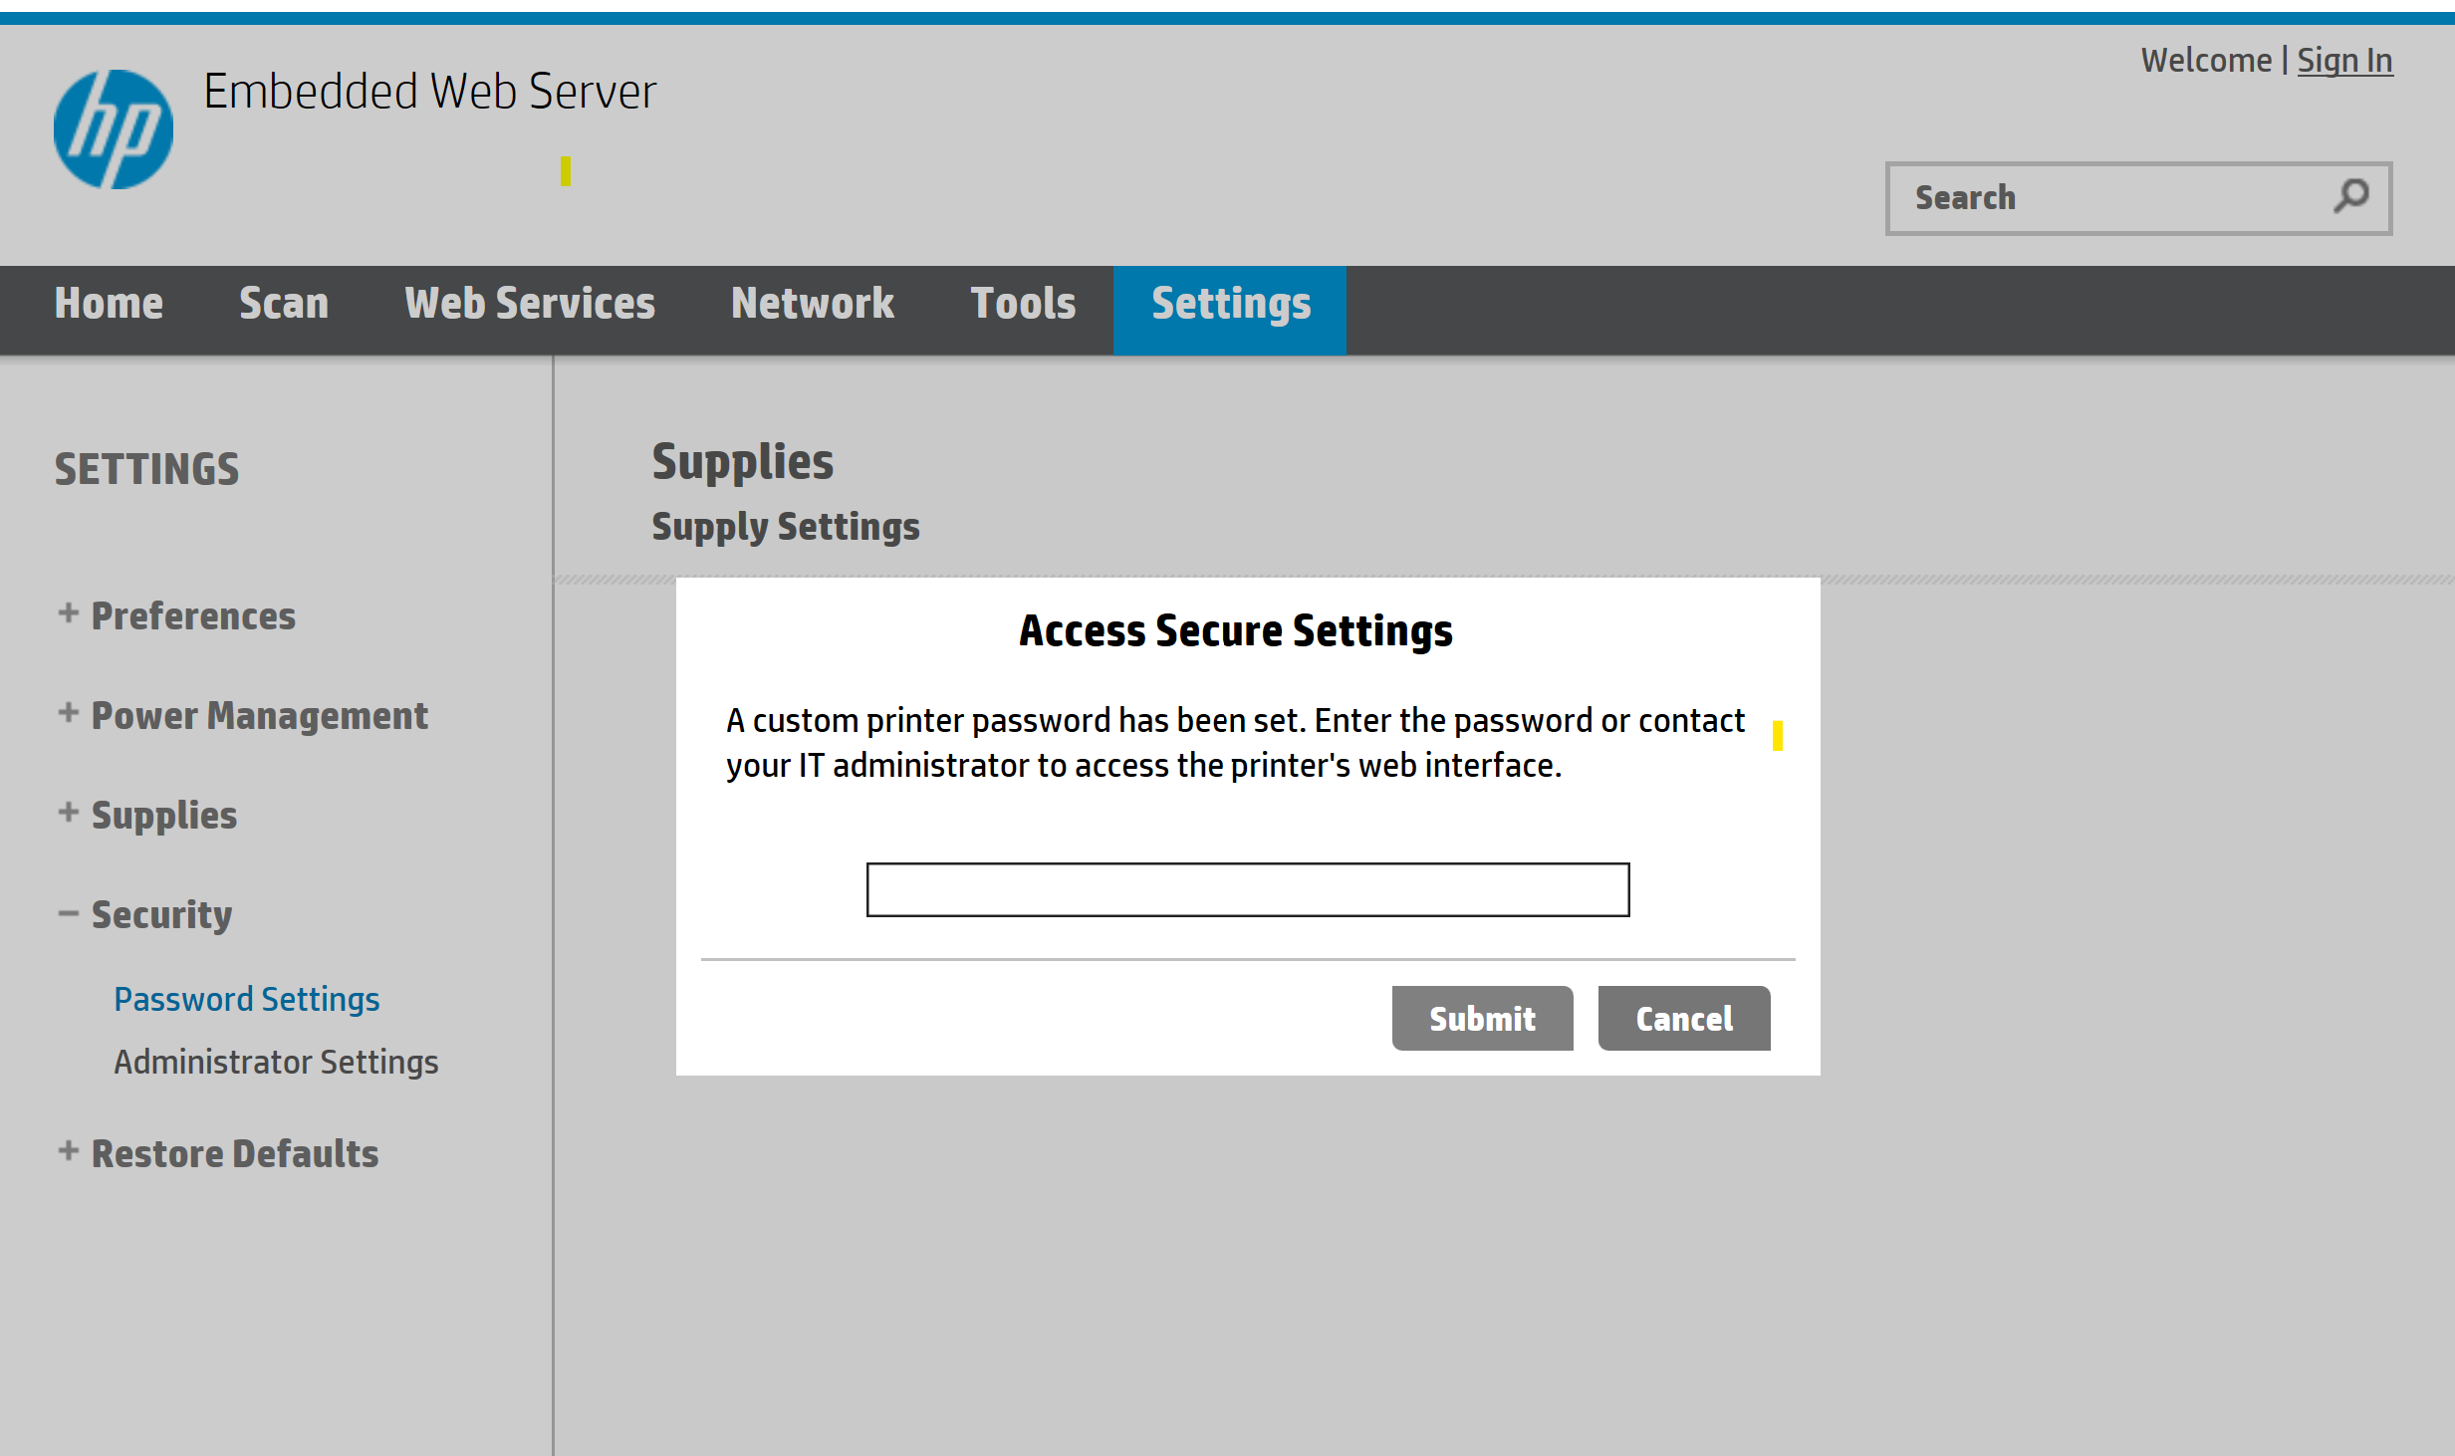Go to the Network tab
Screen dimensions: 2455x1456
(813, 304)
